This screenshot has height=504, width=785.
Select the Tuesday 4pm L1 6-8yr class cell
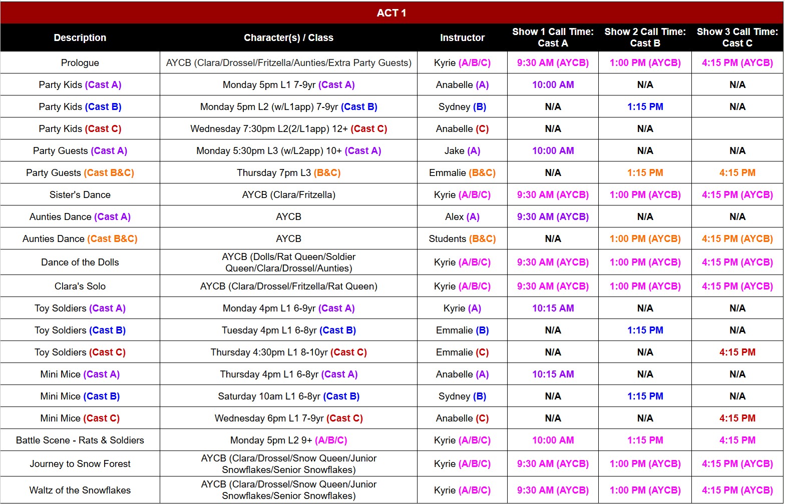(288, 330)
